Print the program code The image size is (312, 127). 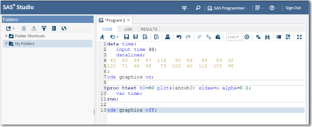(168, 37)
